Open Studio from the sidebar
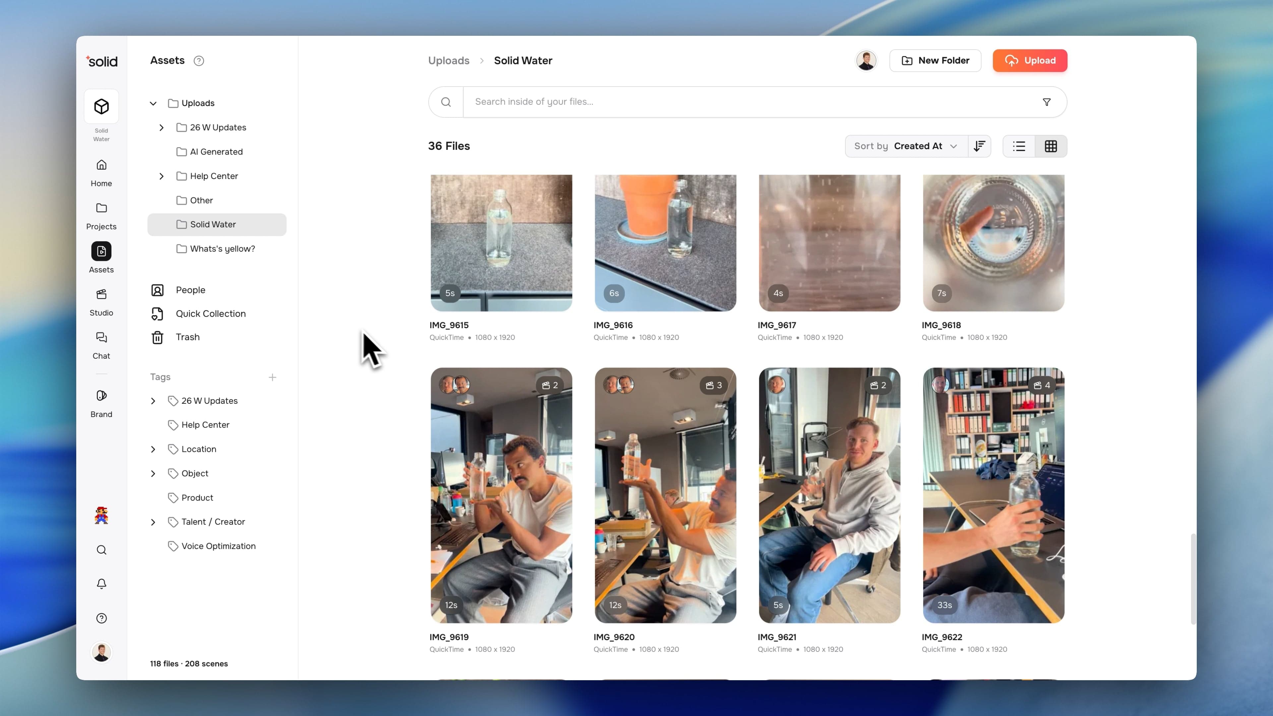Viewport: 1273px width, 716px height. pos(101,302)
